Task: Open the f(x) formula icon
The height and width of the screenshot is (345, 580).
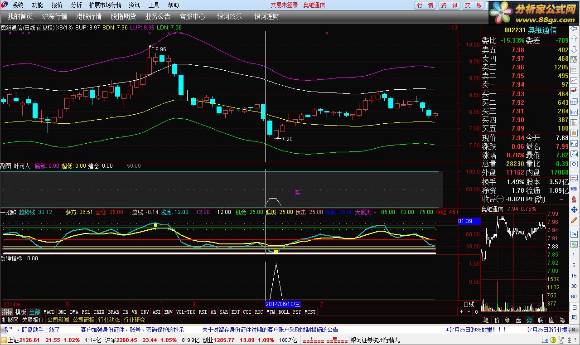Action: tap(574, 154)
